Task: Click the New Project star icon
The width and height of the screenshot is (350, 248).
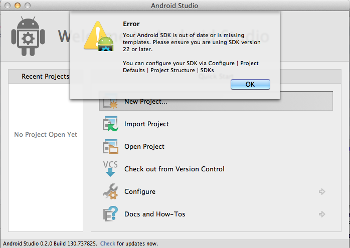Action: (110, 102)
